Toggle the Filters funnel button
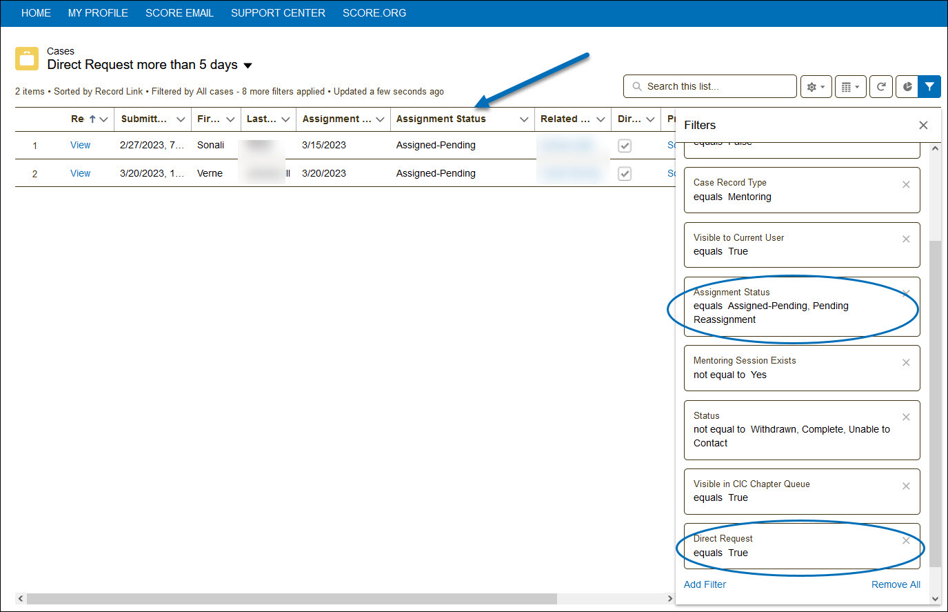Viewport: 948px width, 612px height. (929, 87)
